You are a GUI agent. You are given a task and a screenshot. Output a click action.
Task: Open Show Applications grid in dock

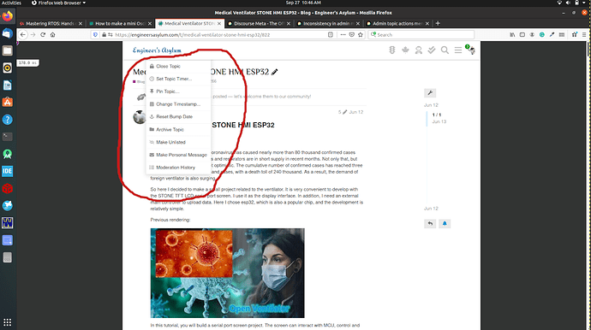(x=8, y=322)
